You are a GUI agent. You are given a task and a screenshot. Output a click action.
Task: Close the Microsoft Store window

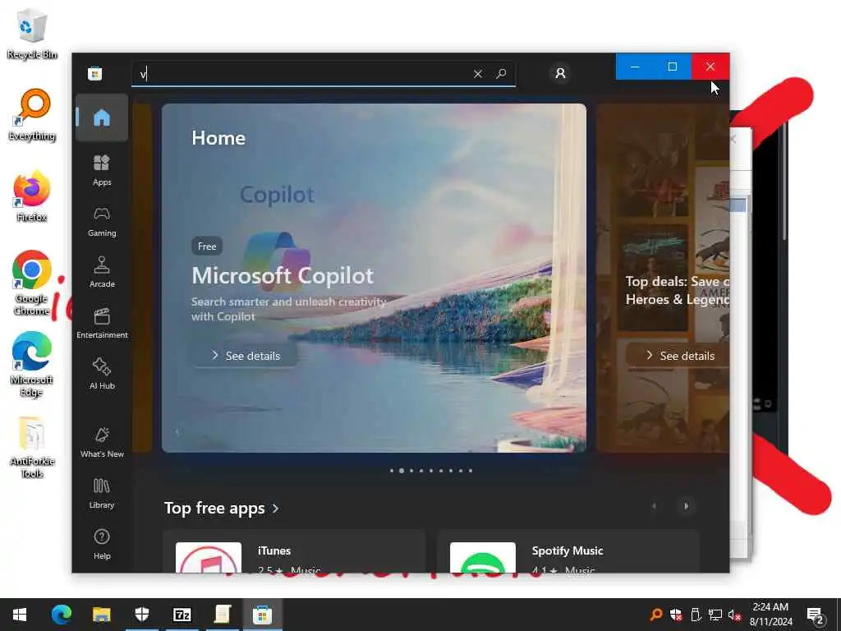point(710,67)
